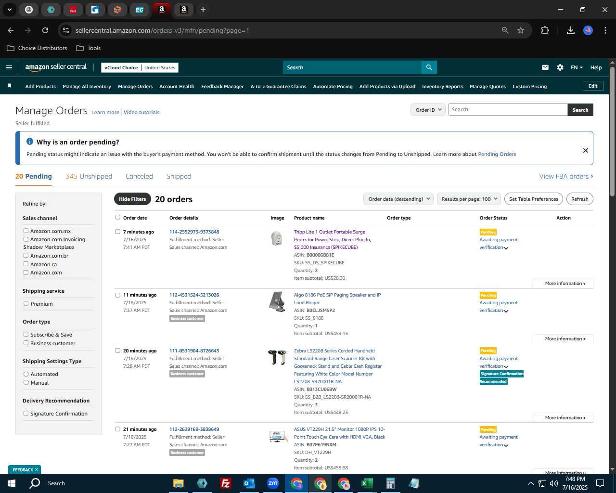Reload the page
The width and height of the screenshot is (616, 493).
(45, 30)
